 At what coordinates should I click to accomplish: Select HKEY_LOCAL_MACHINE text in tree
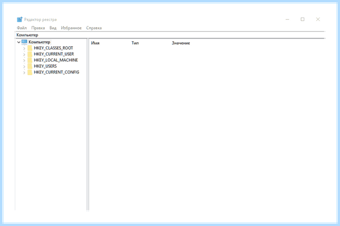coord(56,60)
